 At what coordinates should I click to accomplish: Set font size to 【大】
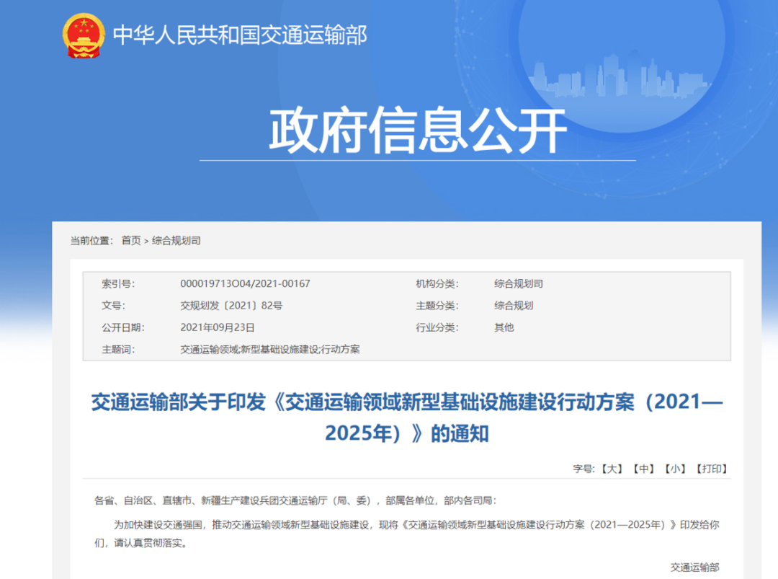pyautogui.click(x=612, y=469)
